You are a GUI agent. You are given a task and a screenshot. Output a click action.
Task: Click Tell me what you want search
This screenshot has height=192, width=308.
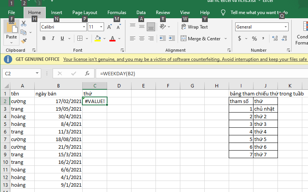pos(259,13)
